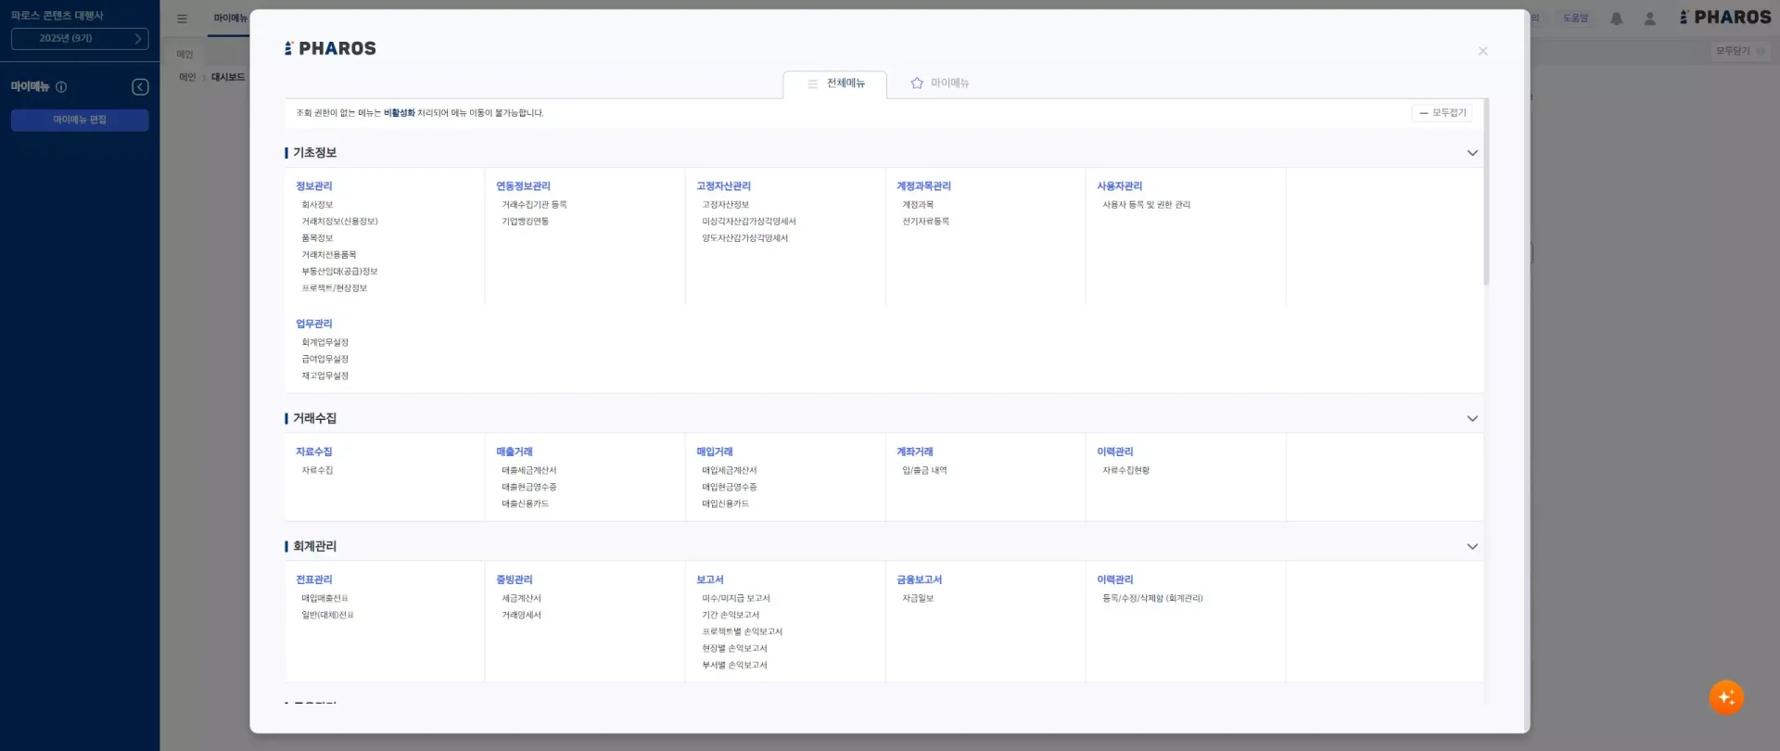Click the info icon beside 마이메뉴
The image size is (1780, 751).
point(61,87)
